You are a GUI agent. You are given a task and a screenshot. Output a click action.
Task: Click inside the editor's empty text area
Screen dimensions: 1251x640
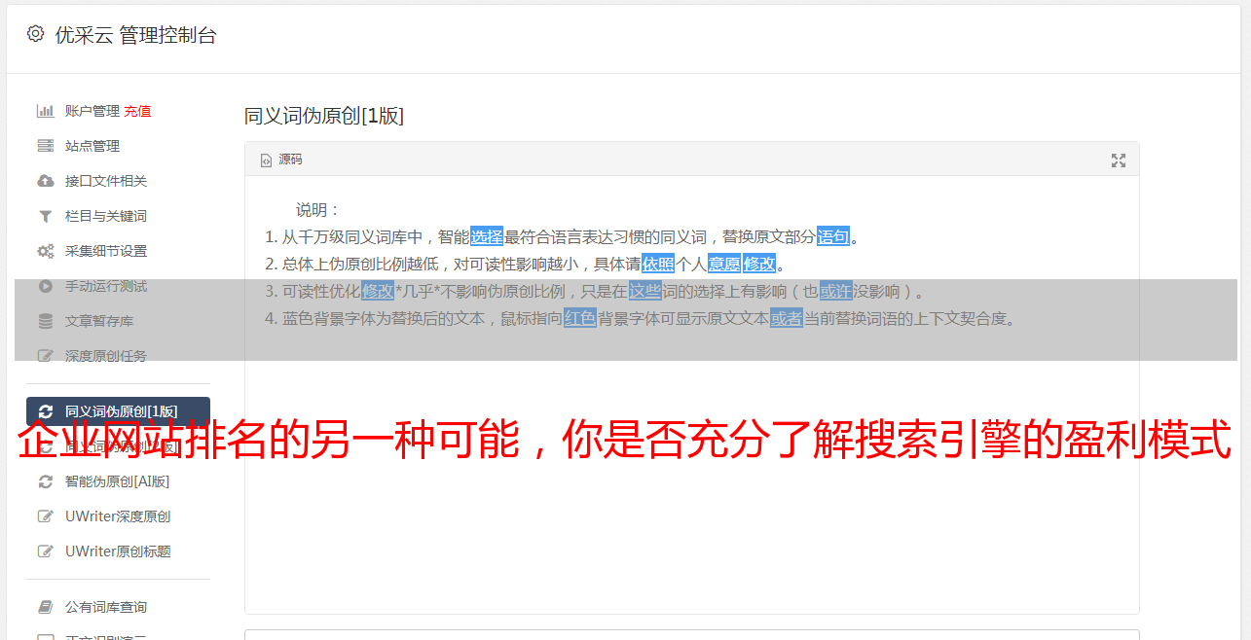pos(691,506)
